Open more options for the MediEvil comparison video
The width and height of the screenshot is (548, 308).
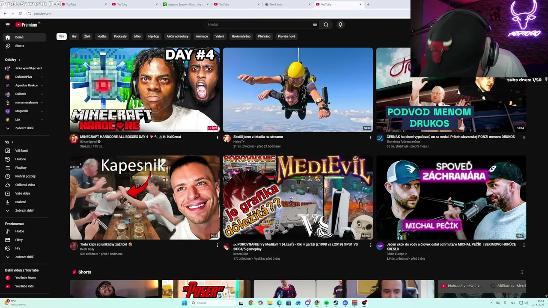click(x=370, y=246)
